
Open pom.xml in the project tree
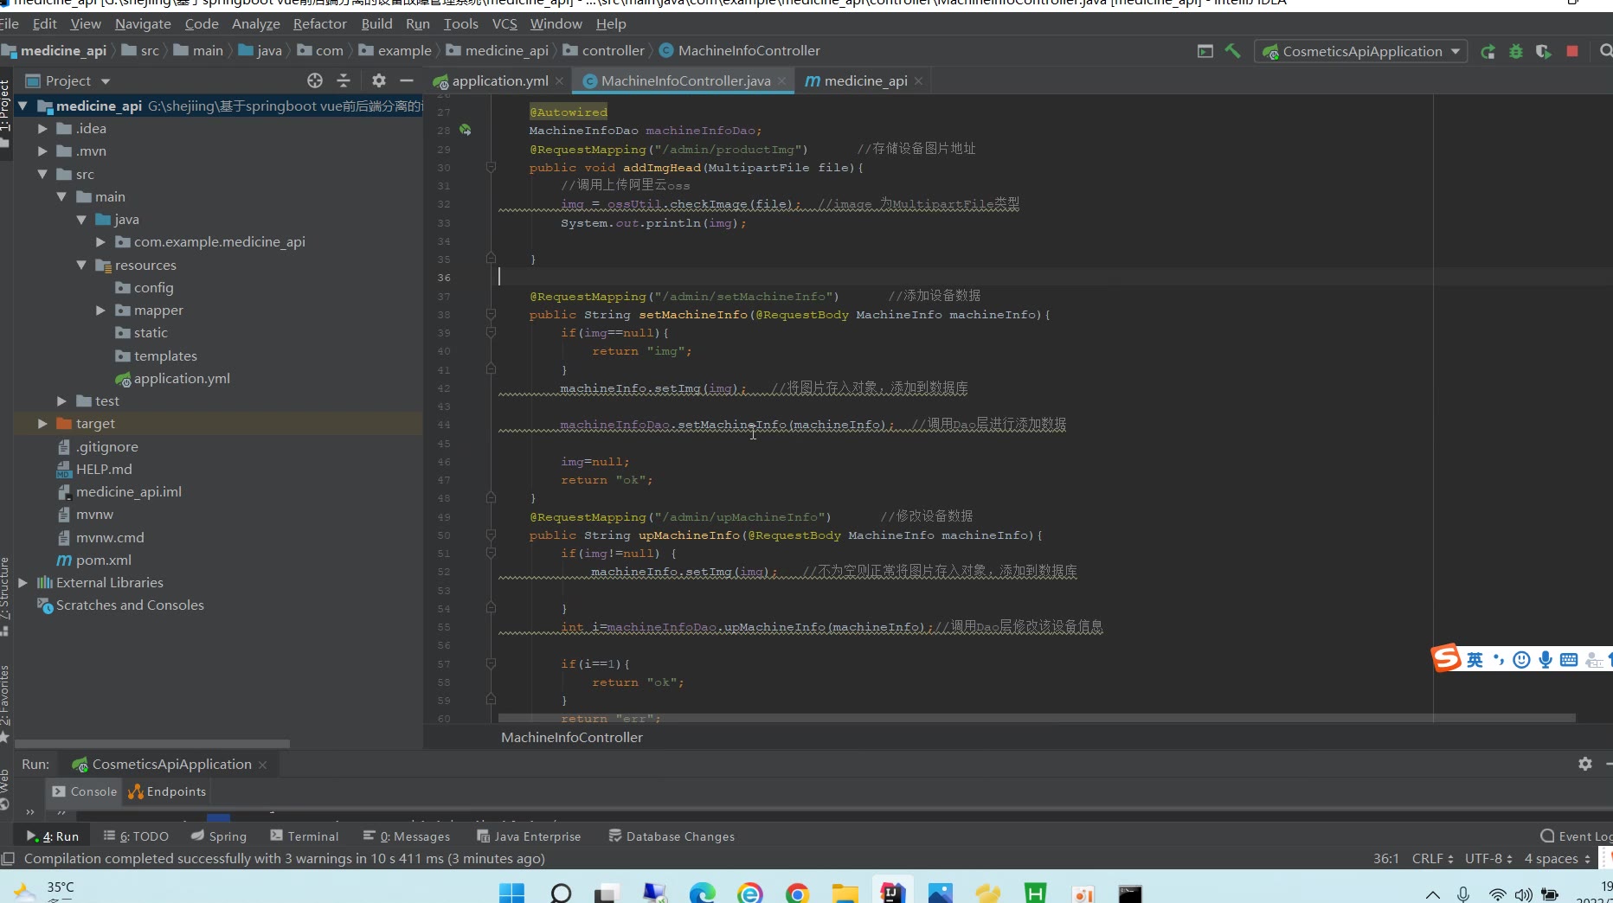[x=103, y=560]
